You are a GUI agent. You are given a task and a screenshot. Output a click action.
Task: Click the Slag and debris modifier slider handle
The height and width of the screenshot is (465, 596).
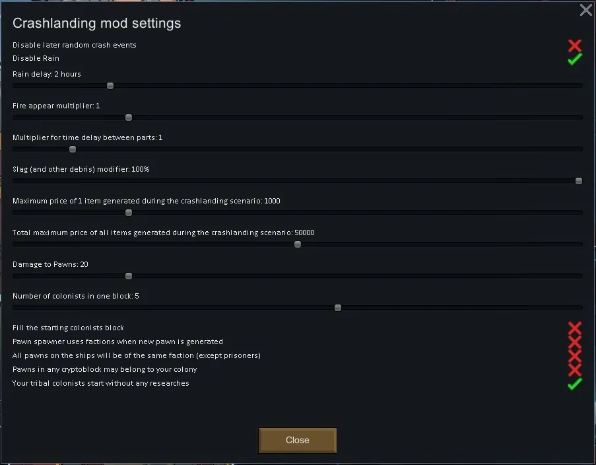(x=579, y=181)
